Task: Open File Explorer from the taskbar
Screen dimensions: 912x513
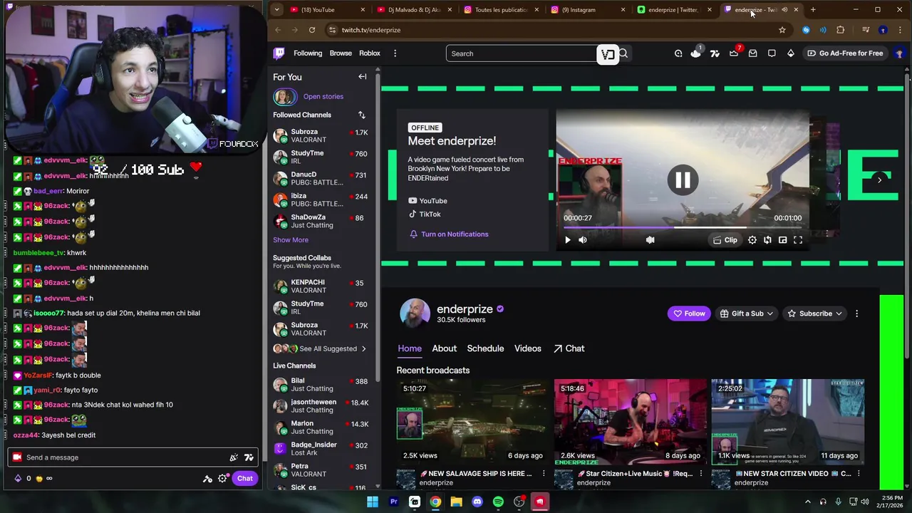Action: coord(456,502)
